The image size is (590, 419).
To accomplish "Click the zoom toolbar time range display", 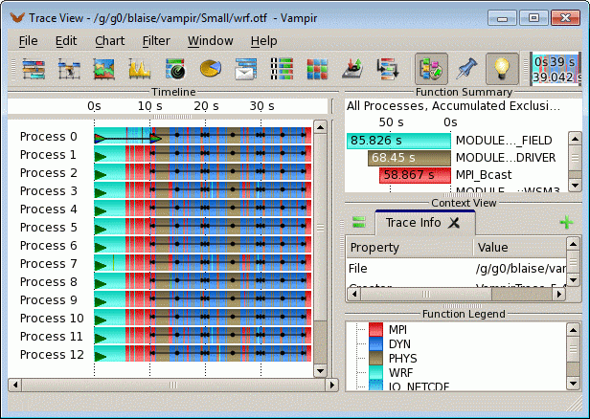I will click(556, 69).
